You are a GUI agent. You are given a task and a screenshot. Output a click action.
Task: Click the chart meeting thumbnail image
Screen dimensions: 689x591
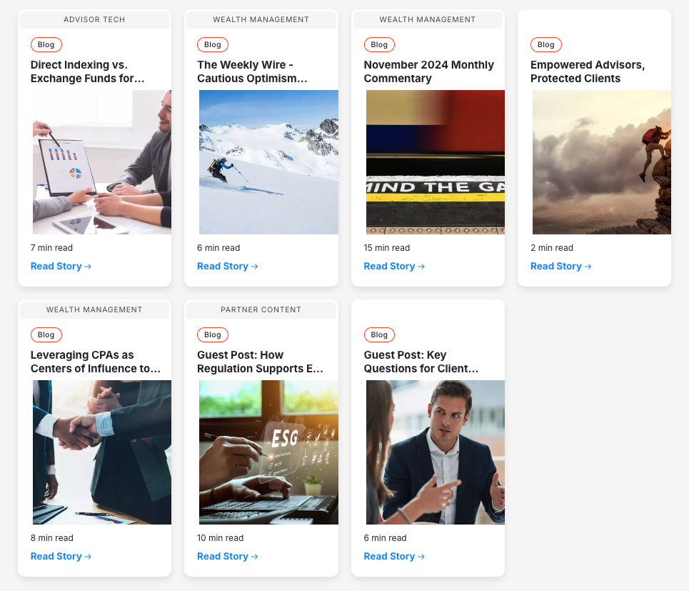click(x=102, y=162)
